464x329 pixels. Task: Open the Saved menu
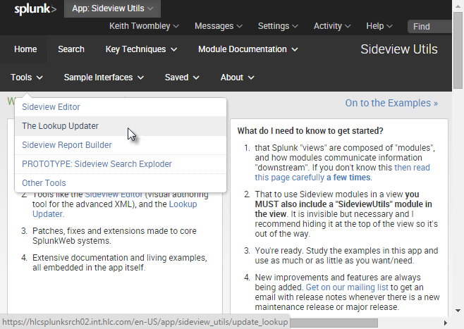182,77
